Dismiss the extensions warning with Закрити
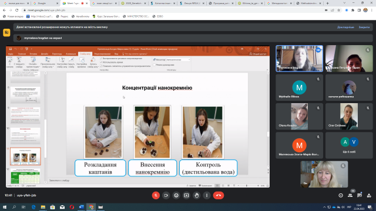 (364, 28)
